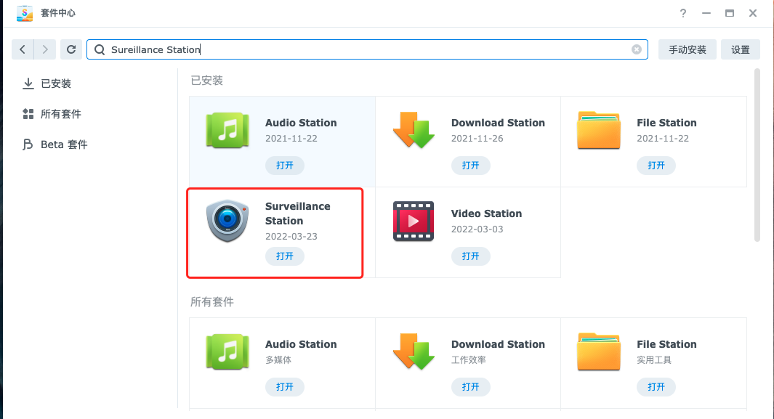Click 打开 for File Station under 所有套件
774x419 pixels.
(656, 387)
